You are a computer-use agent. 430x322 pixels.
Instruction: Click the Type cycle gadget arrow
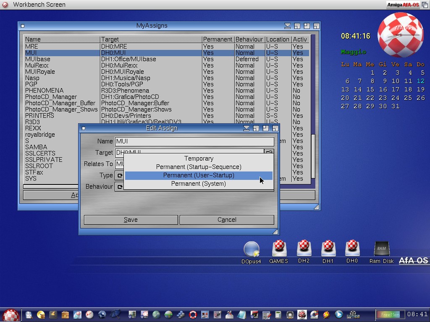click(x=119, y=175)
